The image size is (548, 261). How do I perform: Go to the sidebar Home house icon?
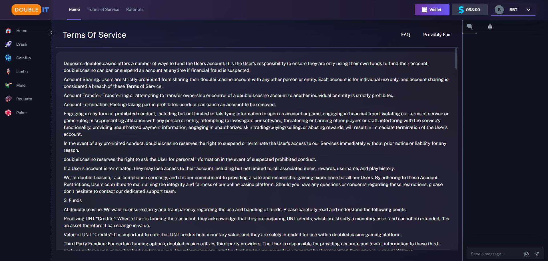pos(8,31)
